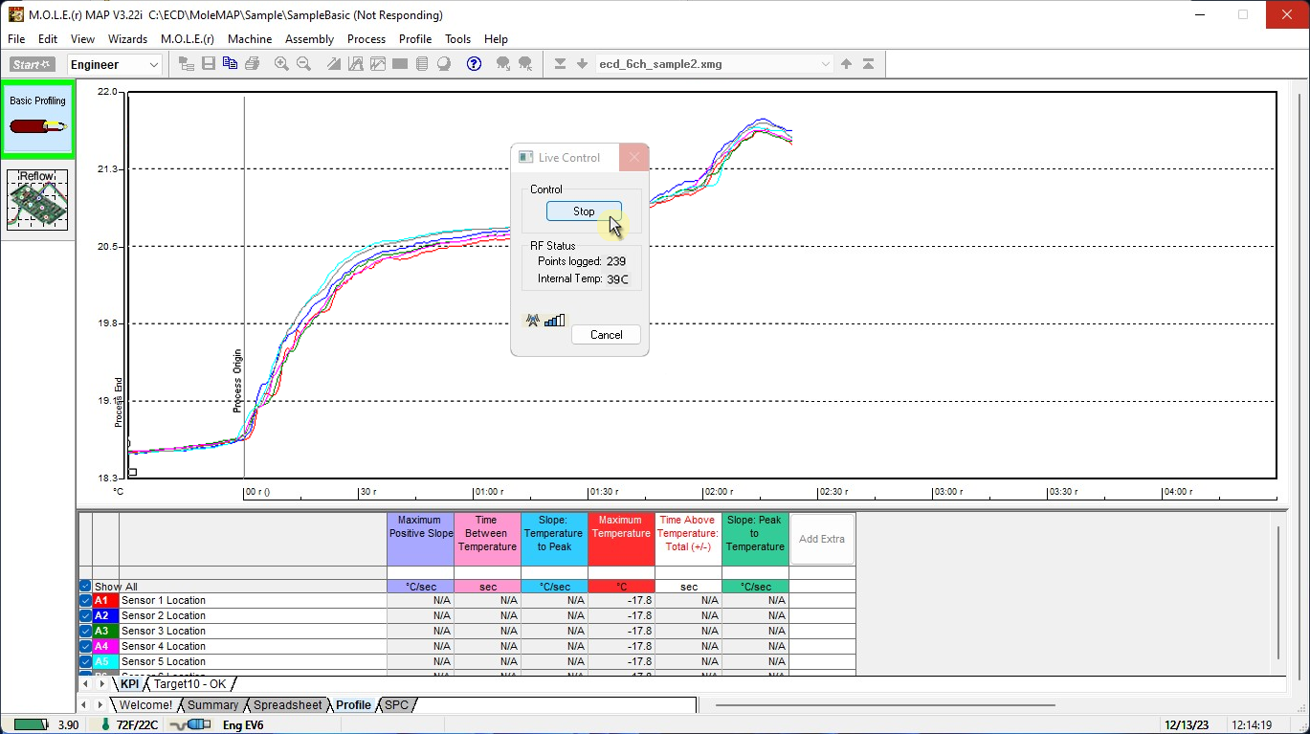Viewport: 1310px width, 734px height.
Task: Click the A1 red sensor color swatch
Action: [x=105, y=601]
